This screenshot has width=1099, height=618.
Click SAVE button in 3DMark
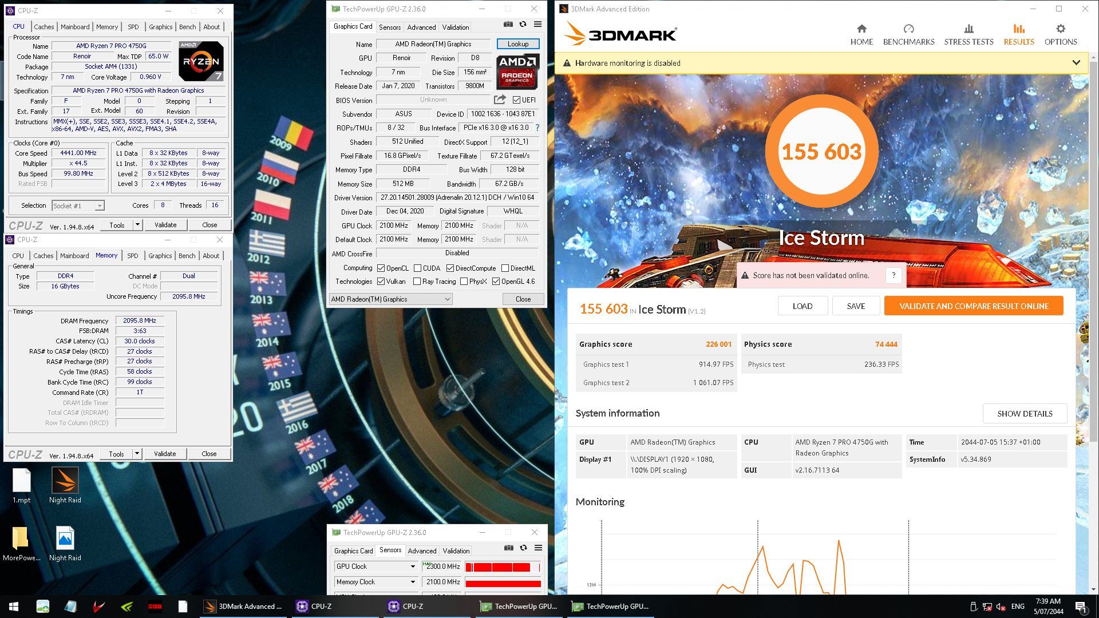pos(856,306)
